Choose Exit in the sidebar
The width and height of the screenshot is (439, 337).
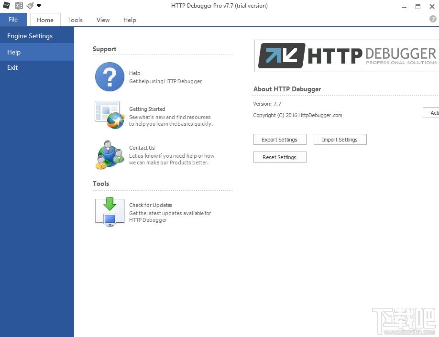37,67
